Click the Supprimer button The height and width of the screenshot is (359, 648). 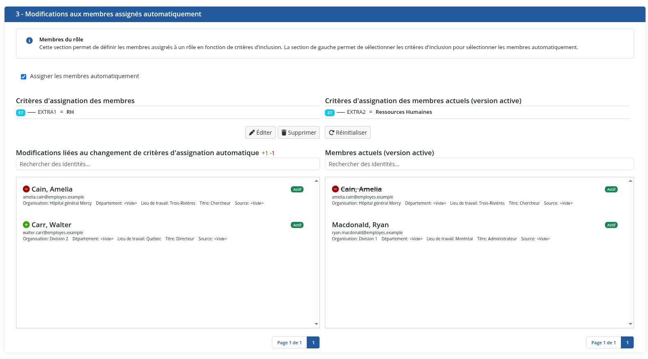[x=299, y=133]
